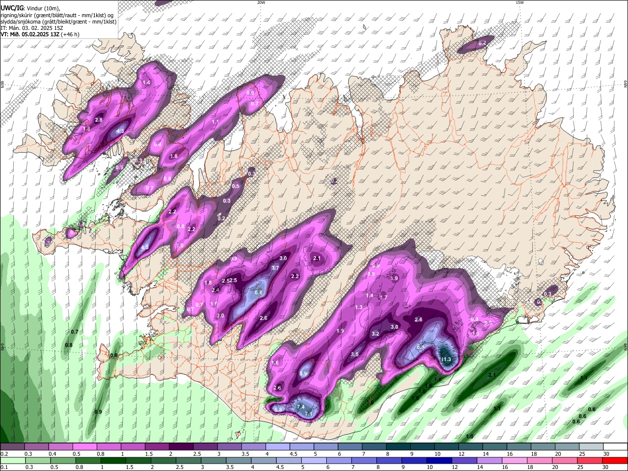Screen dimensions: 628x471
Task: Pick the dark purple upper-row swatch labeled 2
Action: coord(181,447)
